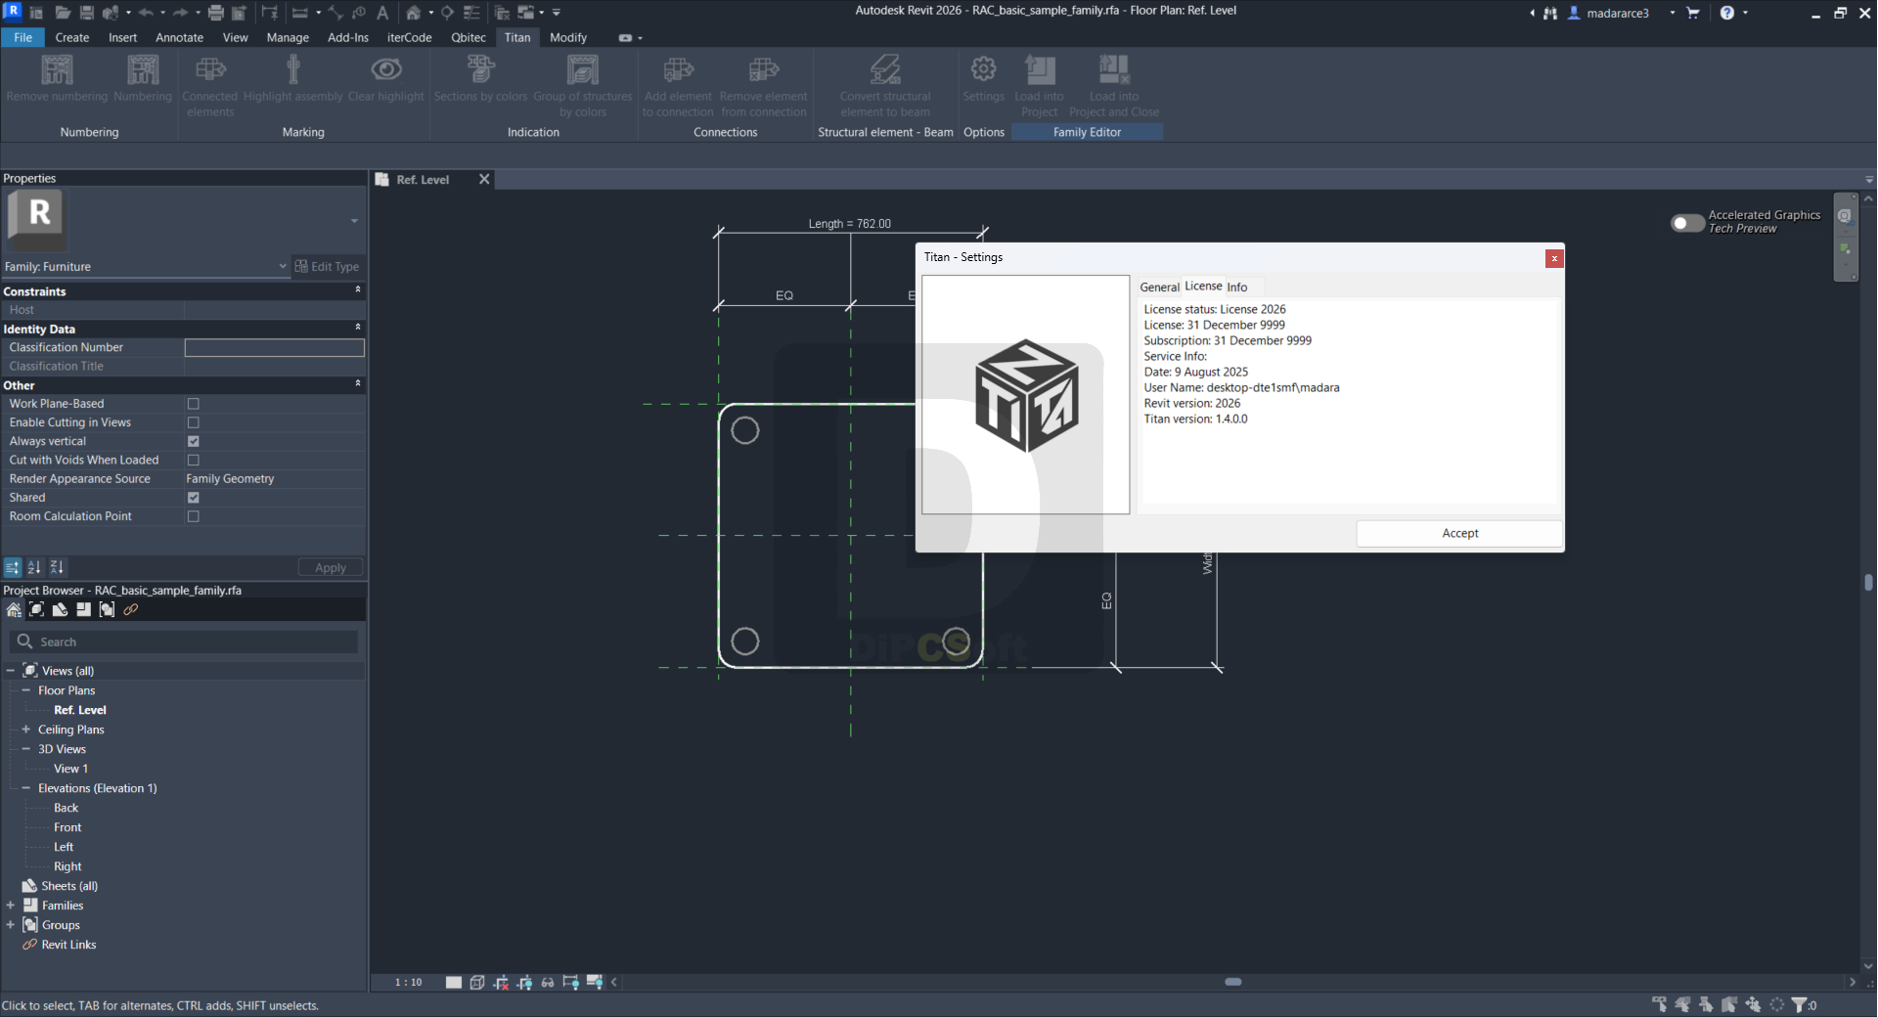Click the Highlight assembly icon
The image size is (1878, 1017).
(x=292, y=69)
